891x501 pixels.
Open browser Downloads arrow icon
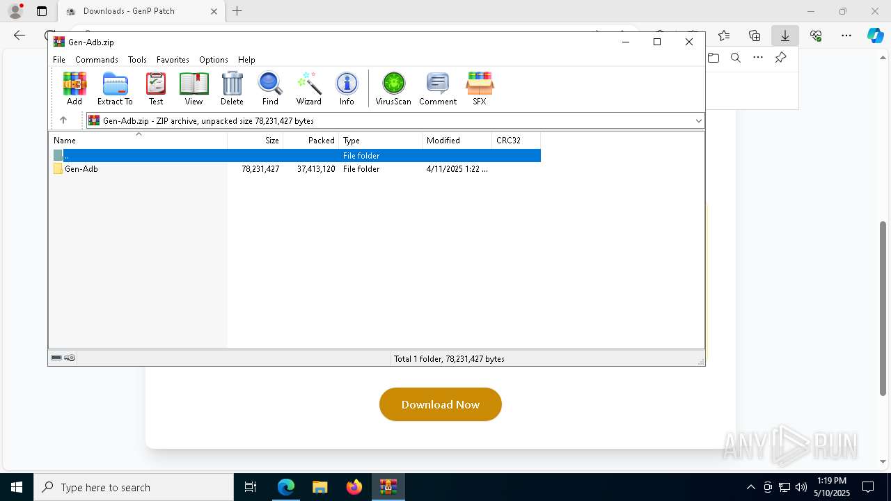pyautogui.click(x=785, y=35)
